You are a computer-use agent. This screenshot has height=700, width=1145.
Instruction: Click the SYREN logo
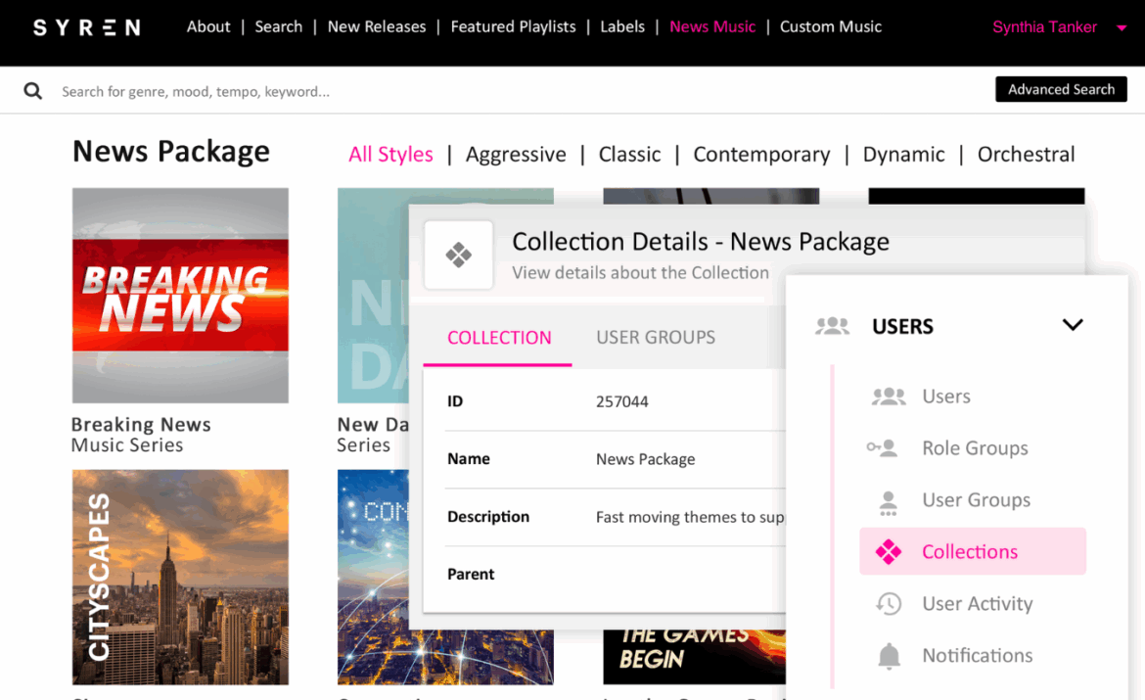86,27
